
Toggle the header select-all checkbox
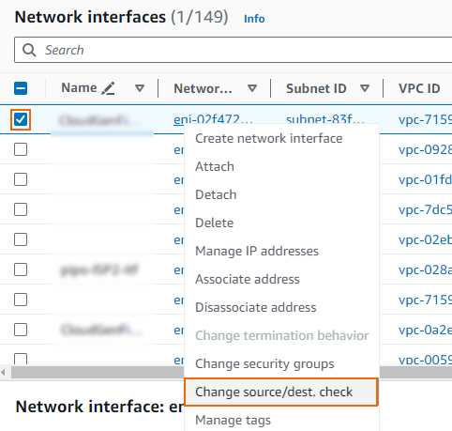coord(21,88)
